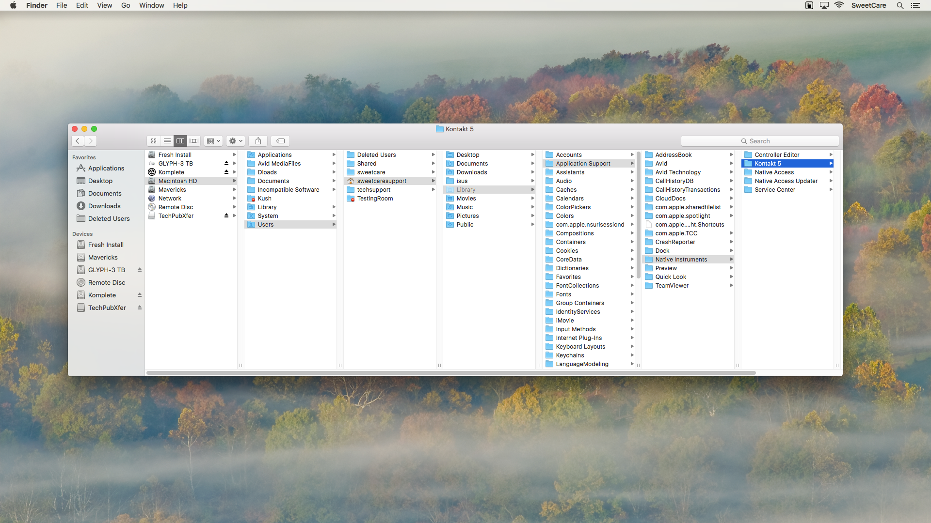The image size is (931, 523).
Task: Expand Avid Technology folder arrow
Action: click(x=731, y=172)
